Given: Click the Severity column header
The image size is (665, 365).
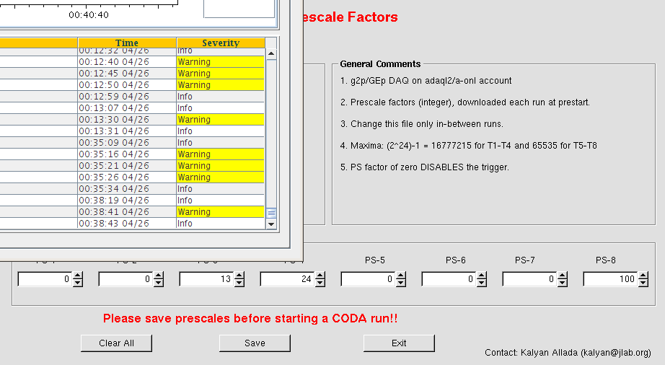Looking at the screenshot, I should point(221,43).
